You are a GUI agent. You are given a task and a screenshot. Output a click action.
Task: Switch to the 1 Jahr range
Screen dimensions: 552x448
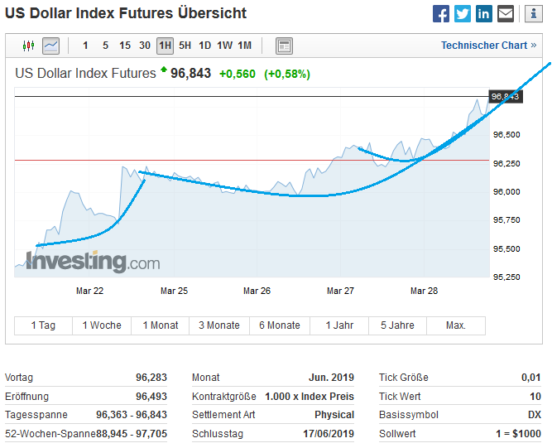point(339,325)
